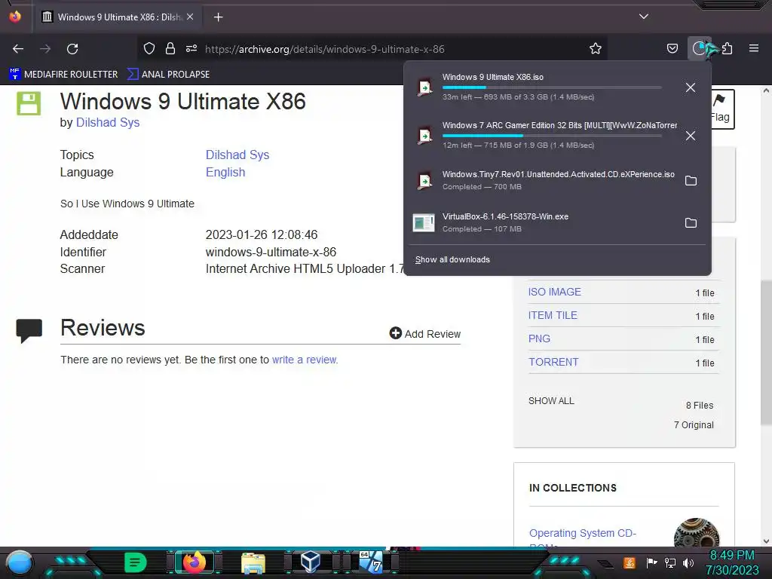Select the Windows 9 Ultimate X86 tab
Viewport: 772px width, 579px height.
tap(118, 17)
